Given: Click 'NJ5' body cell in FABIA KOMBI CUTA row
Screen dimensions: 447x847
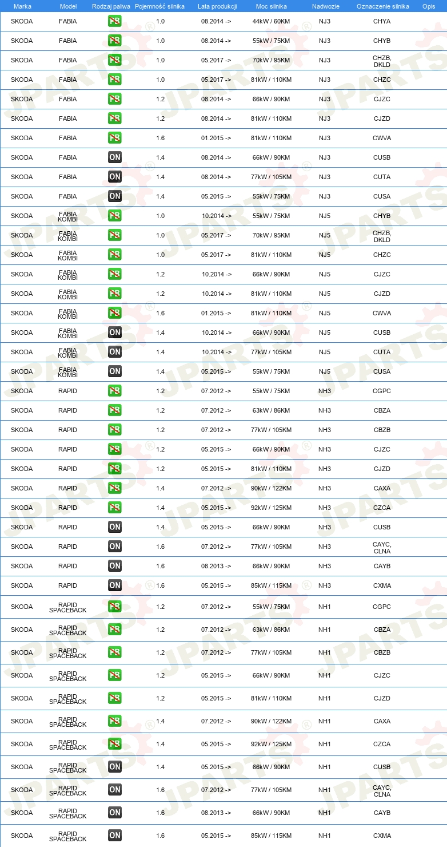Looking at the screenshot, I should click(325, 352).
